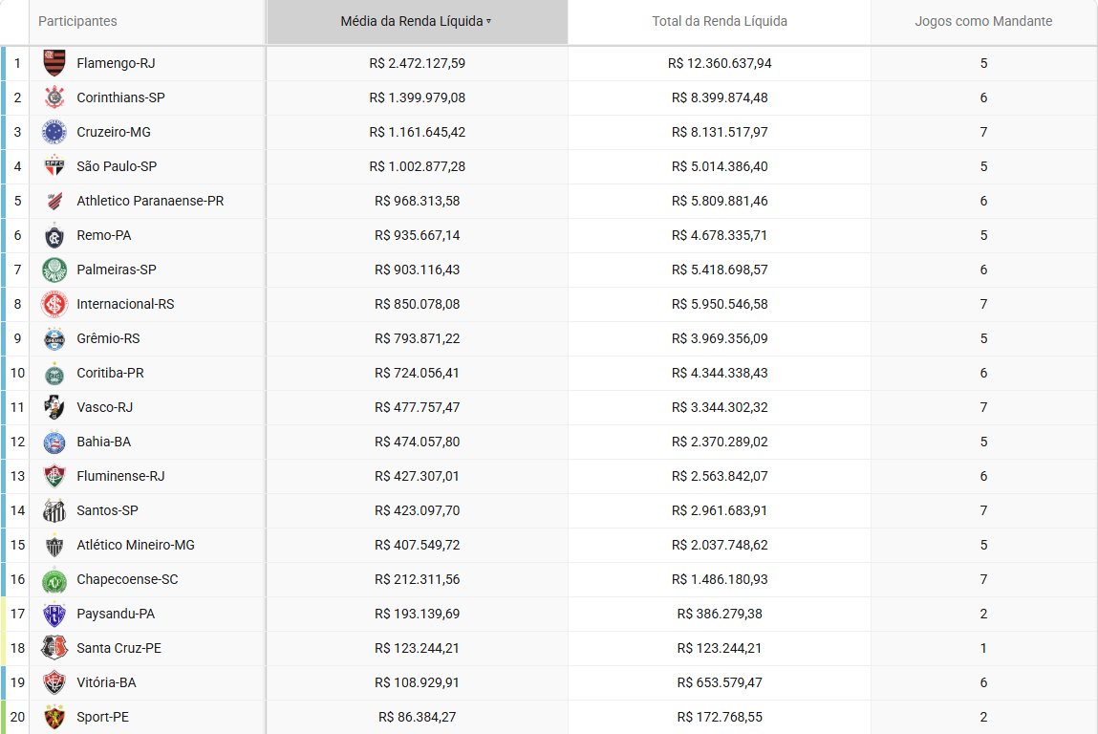The width and height of the screenshot is (1098, 734).
Task: Select the Vasco-RJ team name
Action: [x=104, y=407]
